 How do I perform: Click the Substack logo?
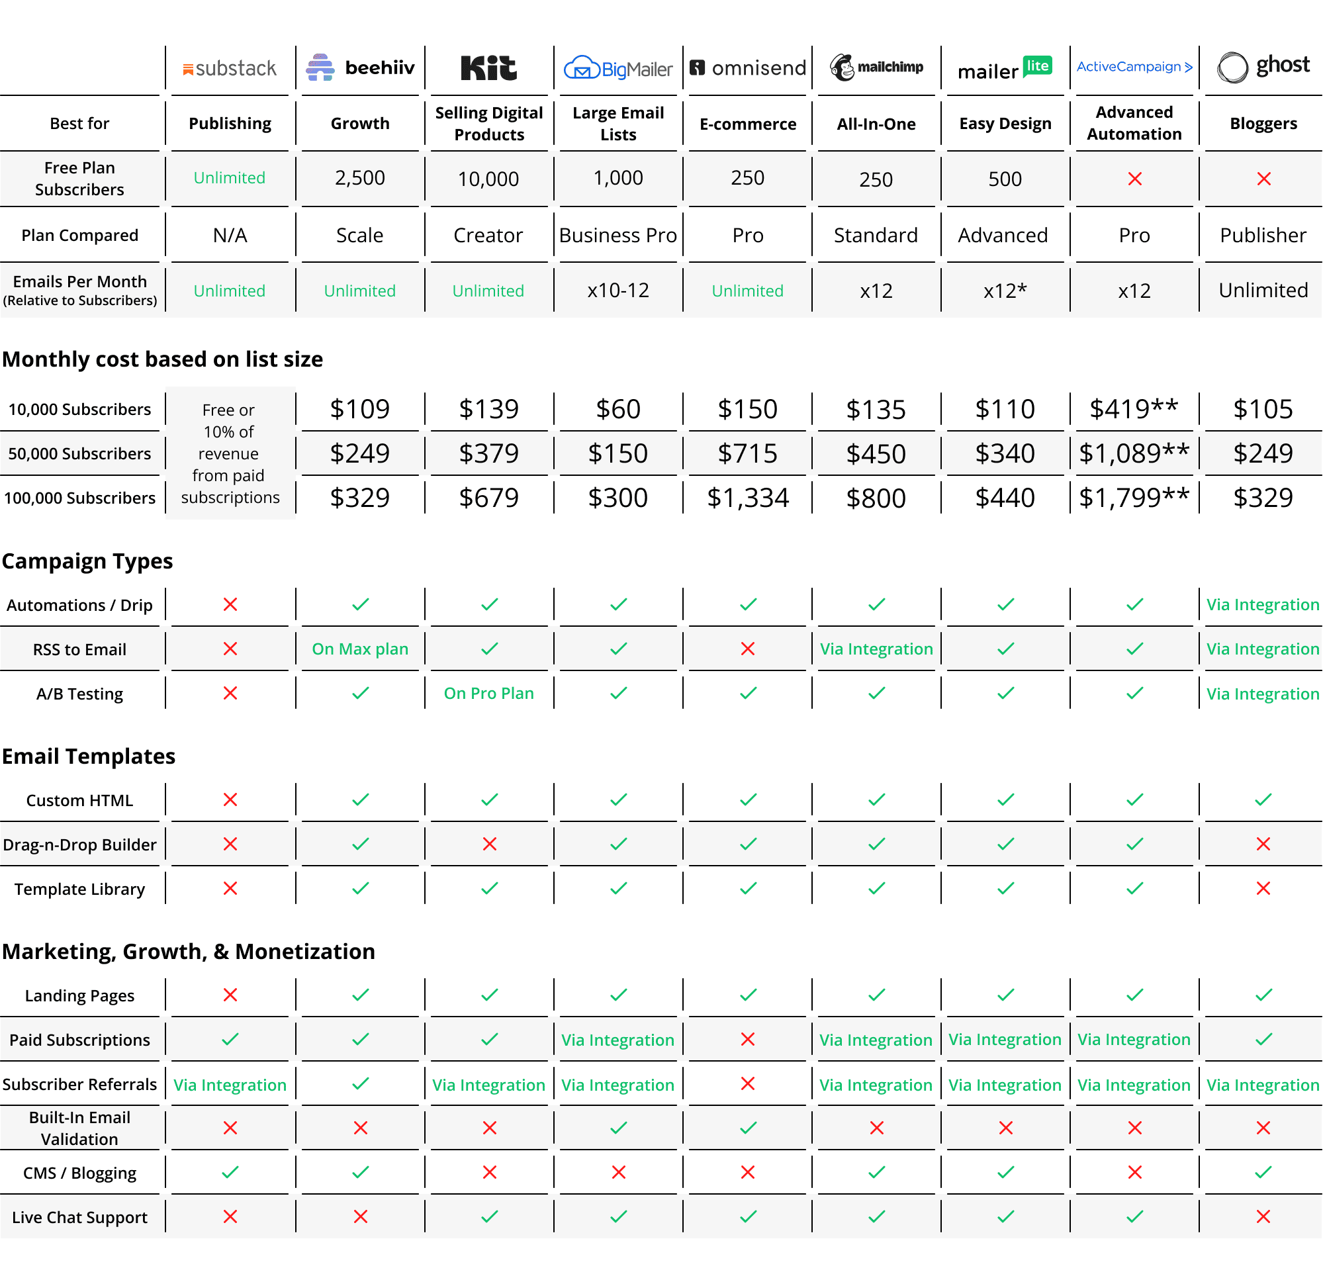click(230, 68)
